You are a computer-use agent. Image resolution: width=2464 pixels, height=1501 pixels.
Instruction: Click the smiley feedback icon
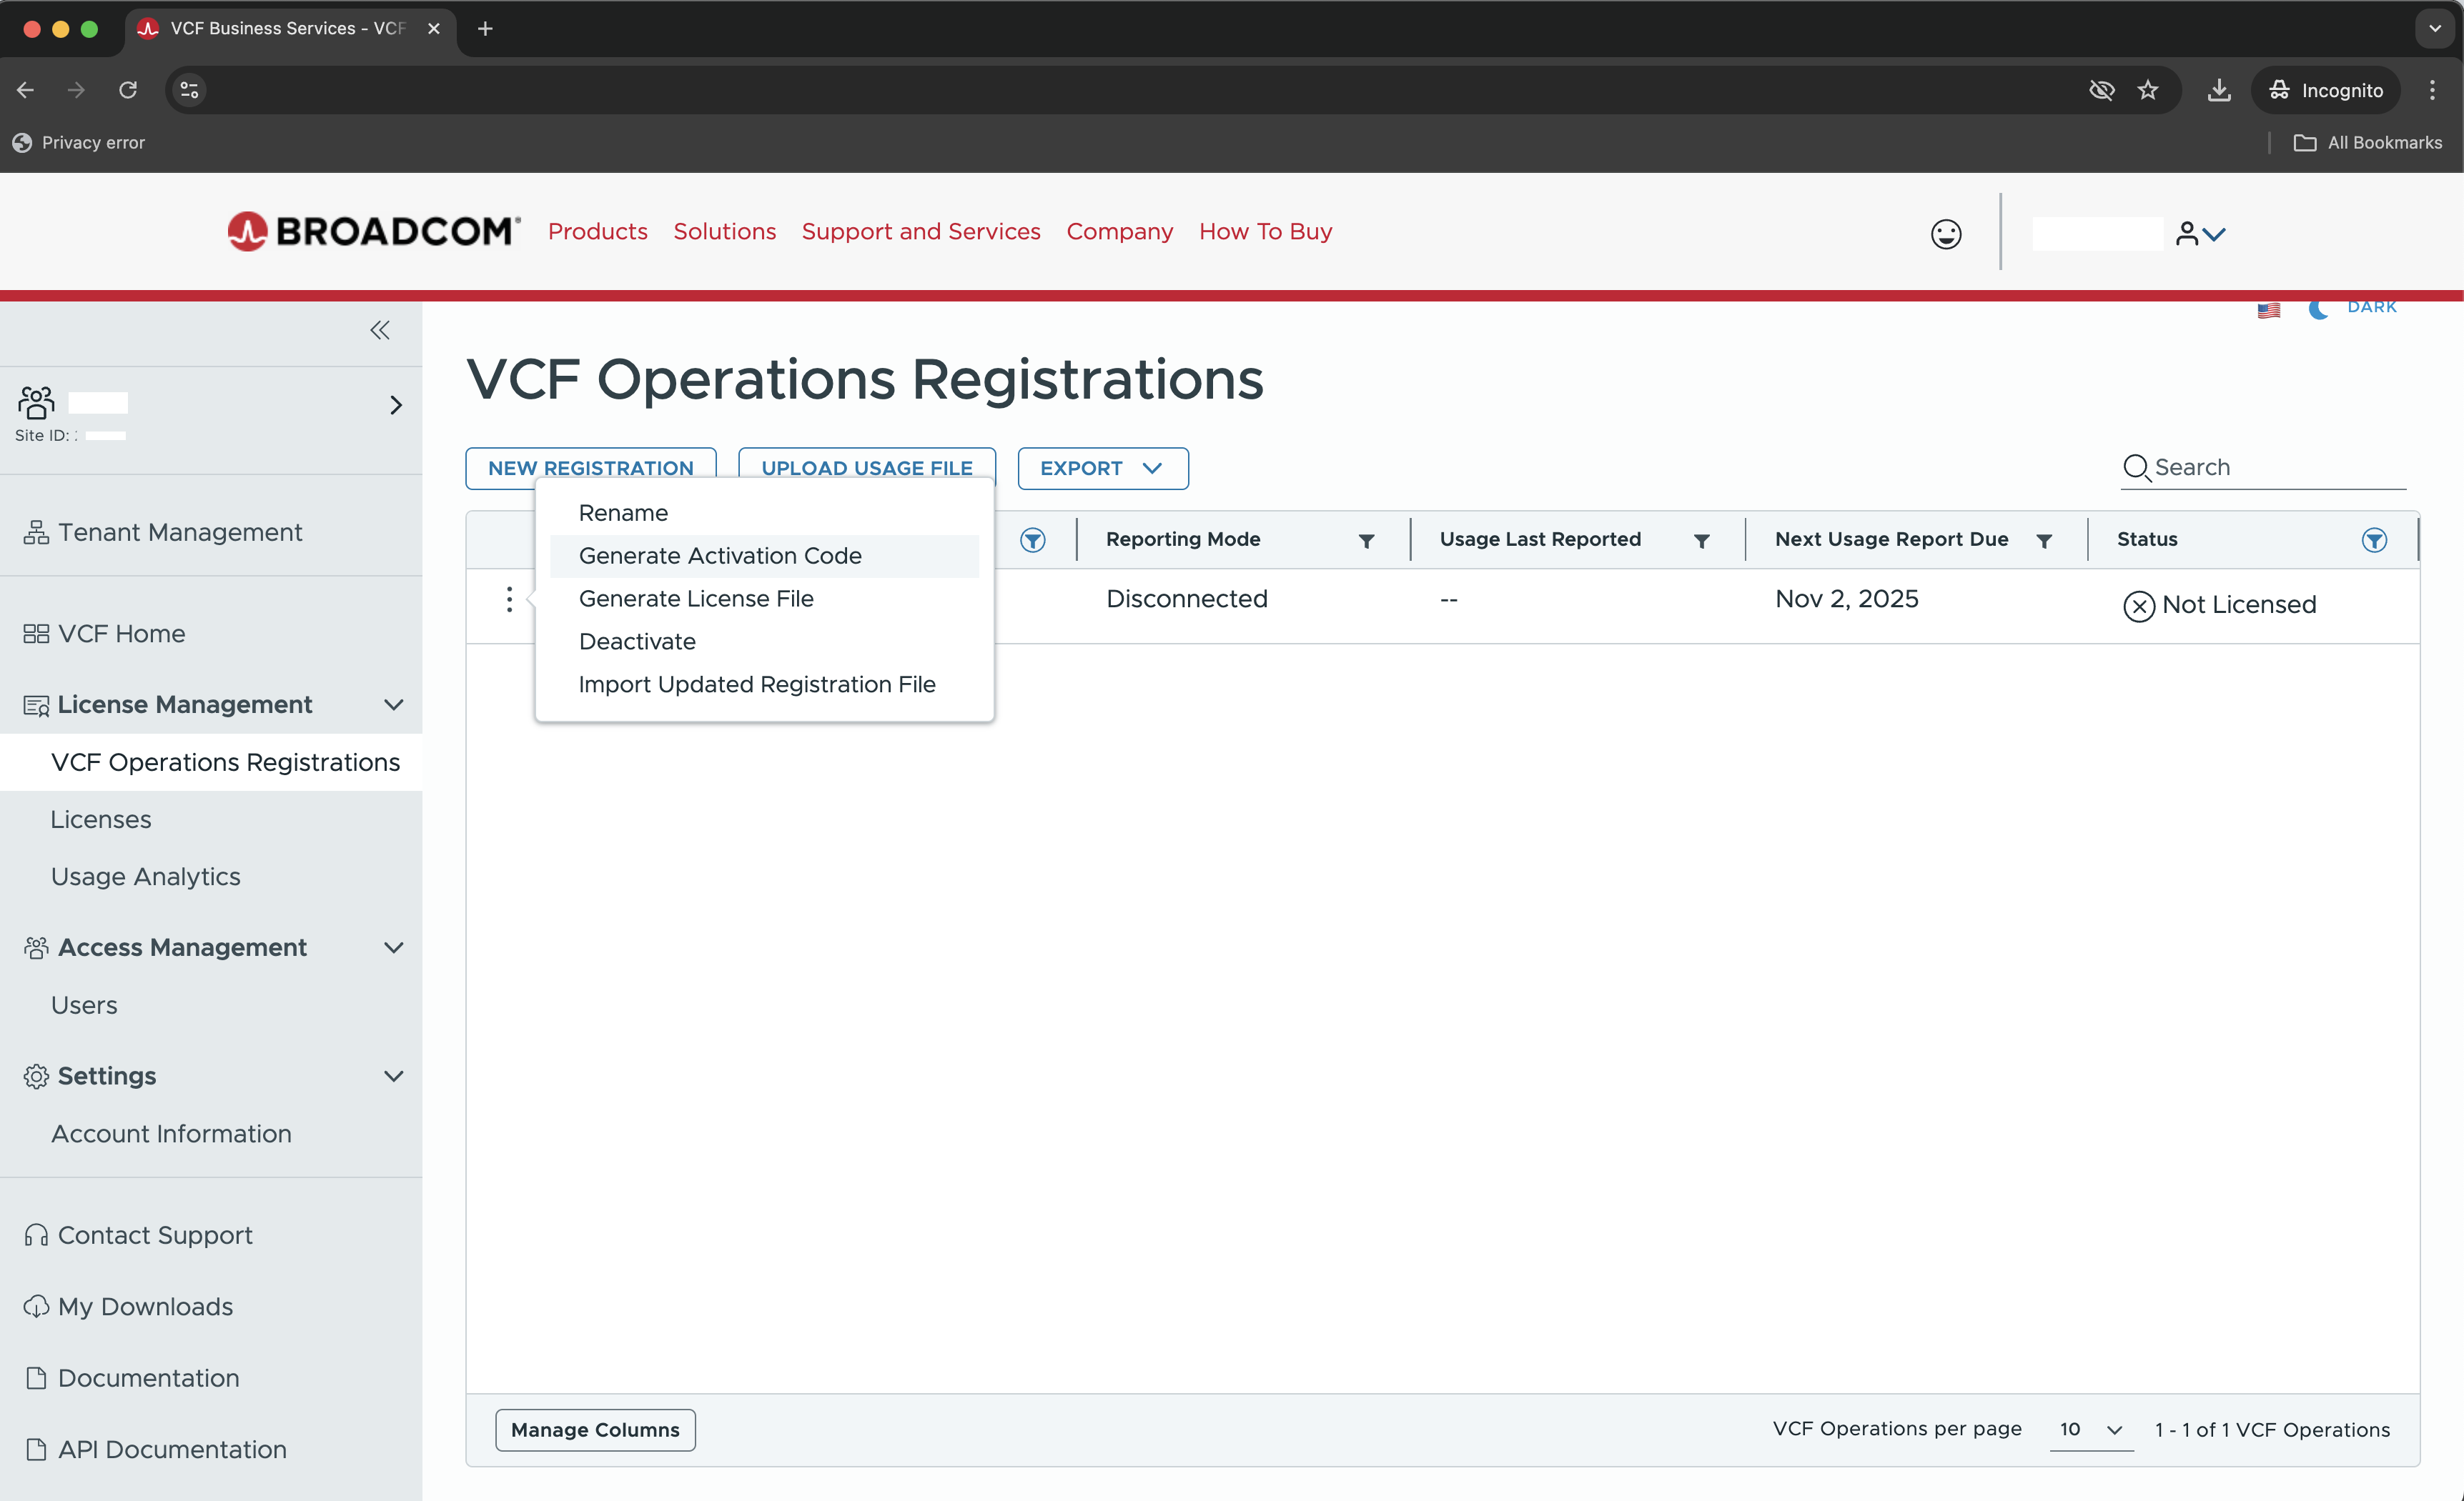[1945, 234]
